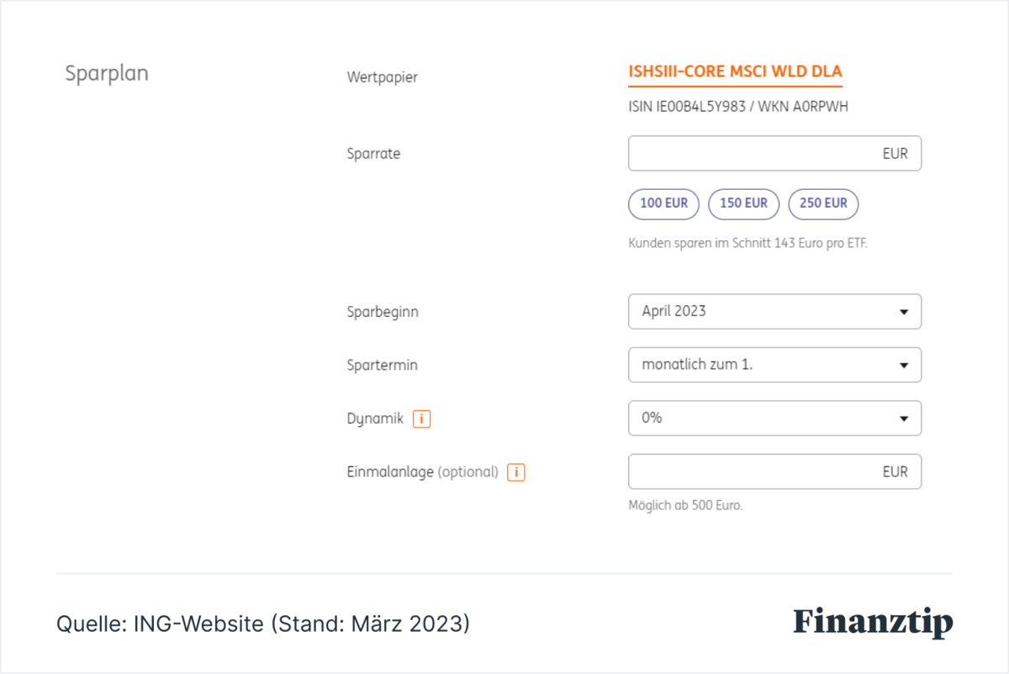Click the Finanztip logo
The height and width of the screenshot is (674, 1009).
tap(873, 623)
